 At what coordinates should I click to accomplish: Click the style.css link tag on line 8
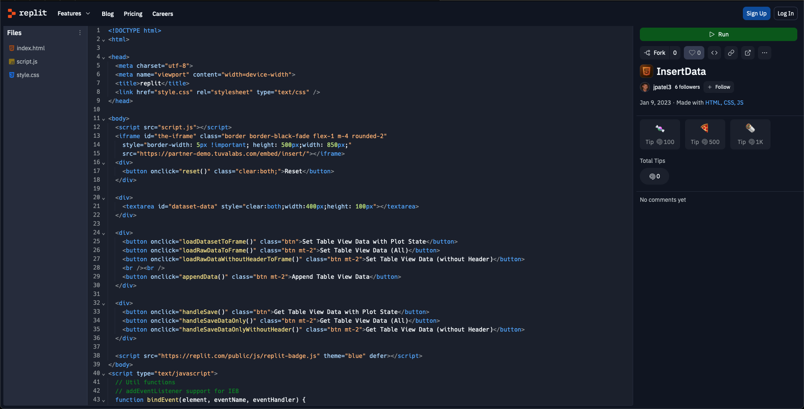(217, 92)
